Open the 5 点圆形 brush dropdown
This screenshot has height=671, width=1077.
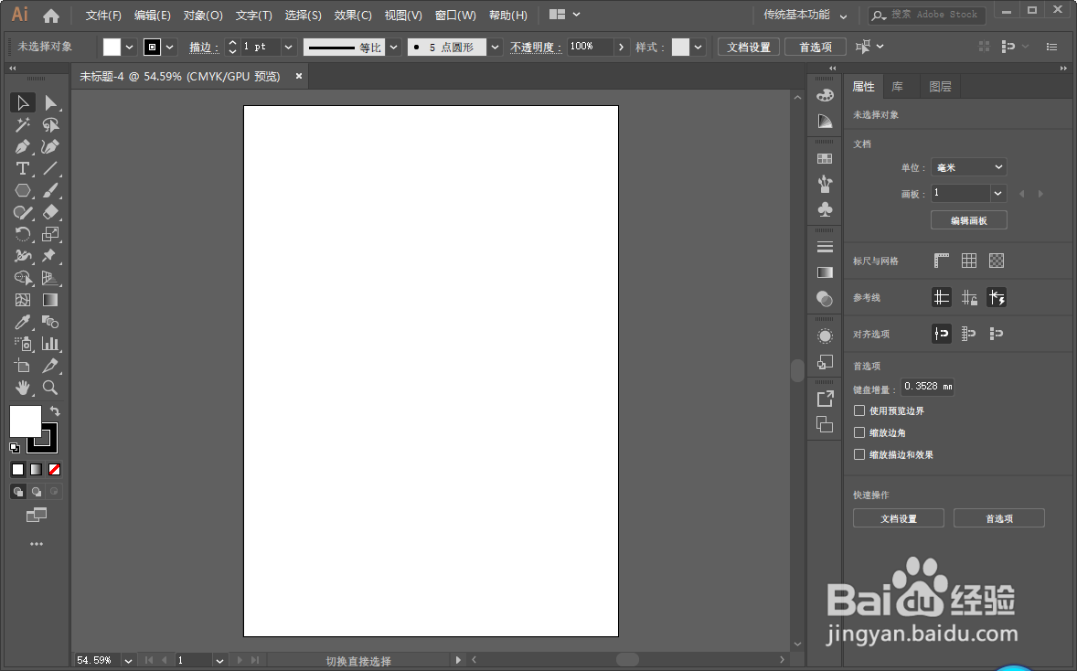(496, 47)
